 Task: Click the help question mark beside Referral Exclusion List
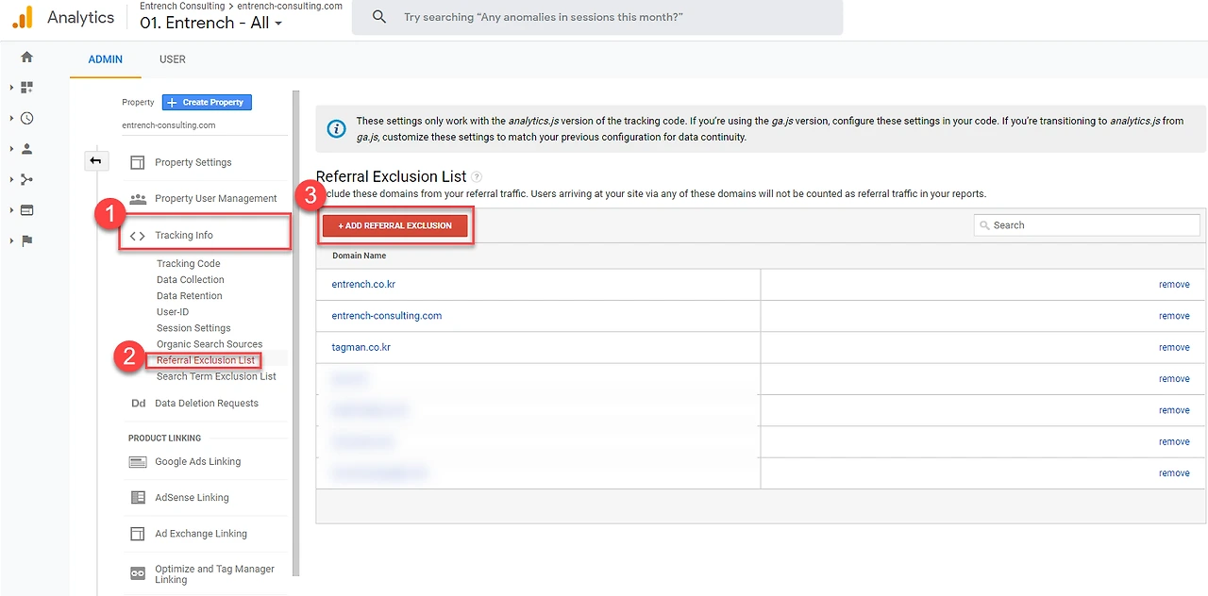coord(477,176)
